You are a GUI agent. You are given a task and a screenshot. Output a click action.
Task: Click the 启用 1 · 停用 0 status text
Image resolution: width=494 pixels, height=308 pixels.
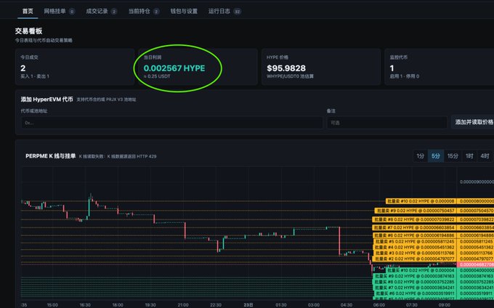click(x=405, y=76)
